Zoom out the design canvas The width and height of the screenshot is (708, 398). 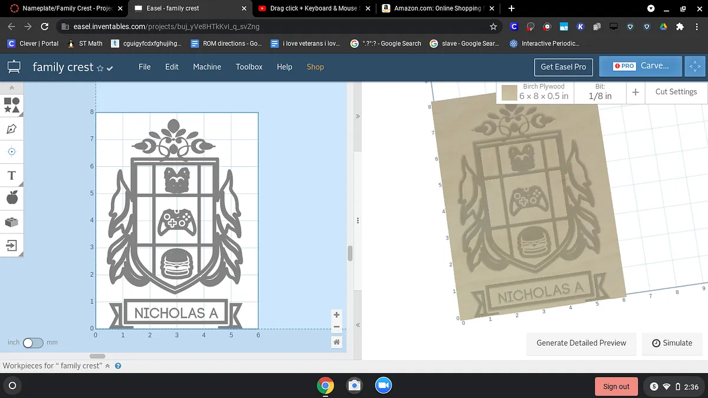(336, 327)
